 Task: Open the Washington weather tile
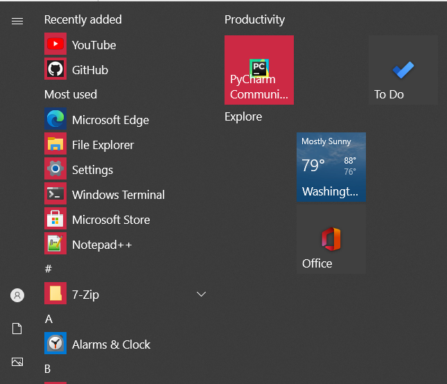click(331, 167)
